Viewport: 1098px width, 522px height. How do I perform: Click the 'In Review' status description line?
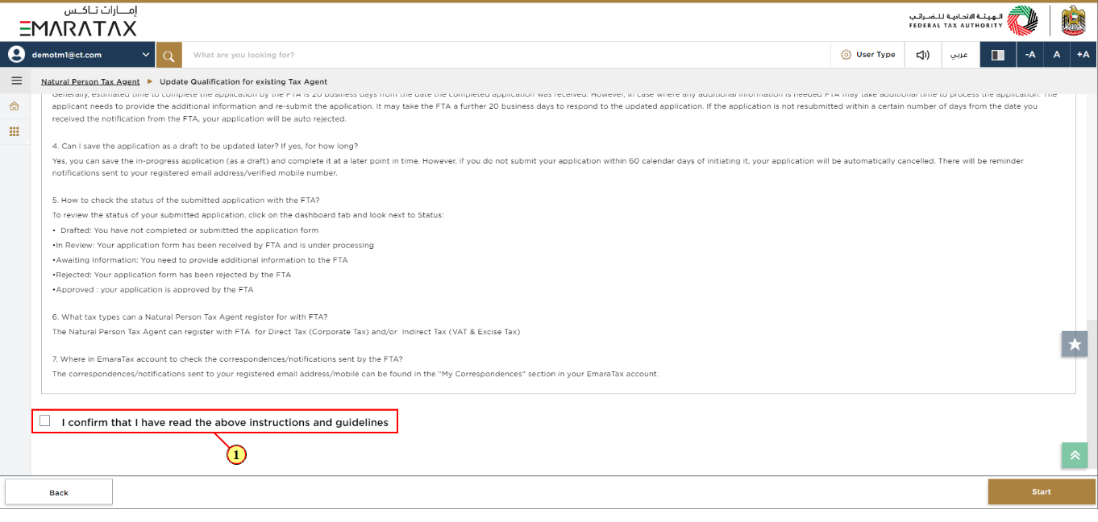(x=213, y=245)
